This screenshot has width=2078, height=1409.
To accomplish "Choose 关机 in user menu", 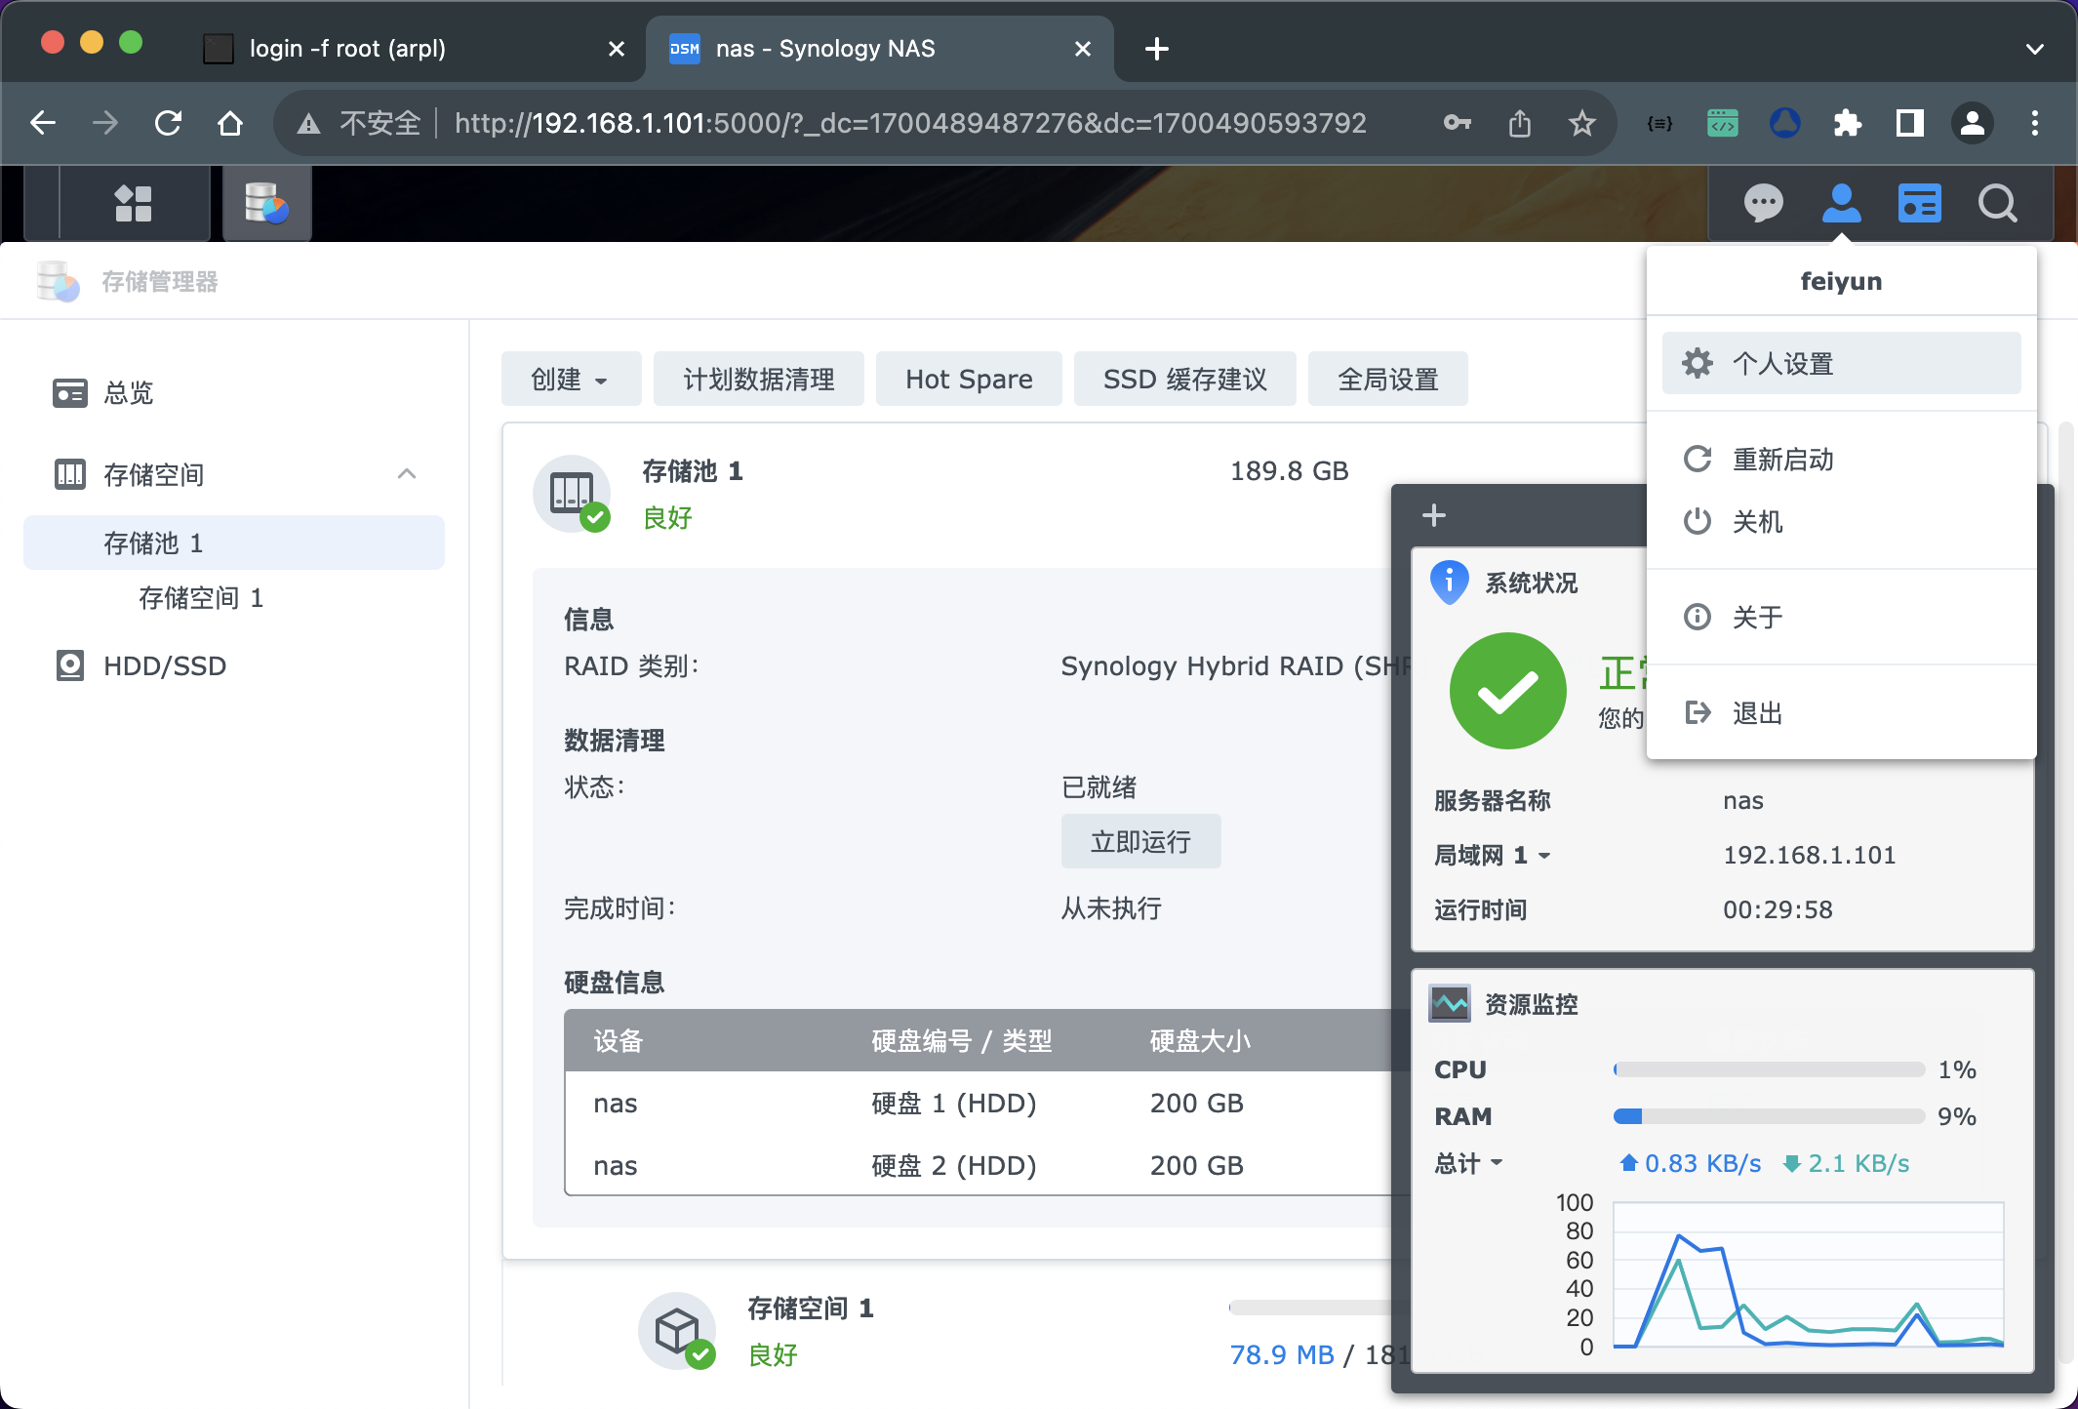I will 1841,521.
